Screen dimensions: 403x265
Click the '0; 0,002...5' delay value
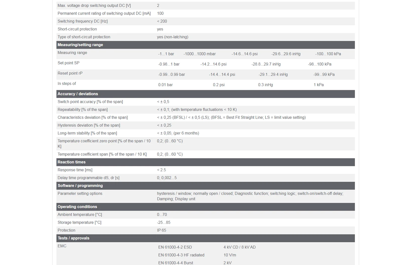[x=167, y=178]
